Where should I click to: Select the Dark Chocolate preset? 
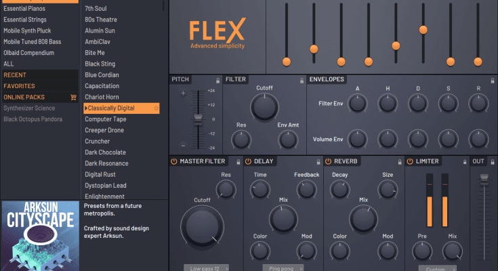105,152
